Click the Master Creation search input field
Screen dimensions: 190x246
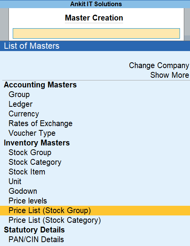96,33
